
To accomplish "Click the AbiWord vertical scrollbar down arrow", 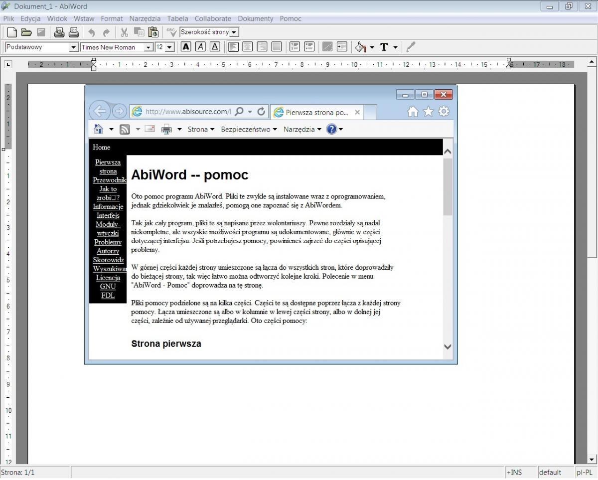I will pos(592,459).
